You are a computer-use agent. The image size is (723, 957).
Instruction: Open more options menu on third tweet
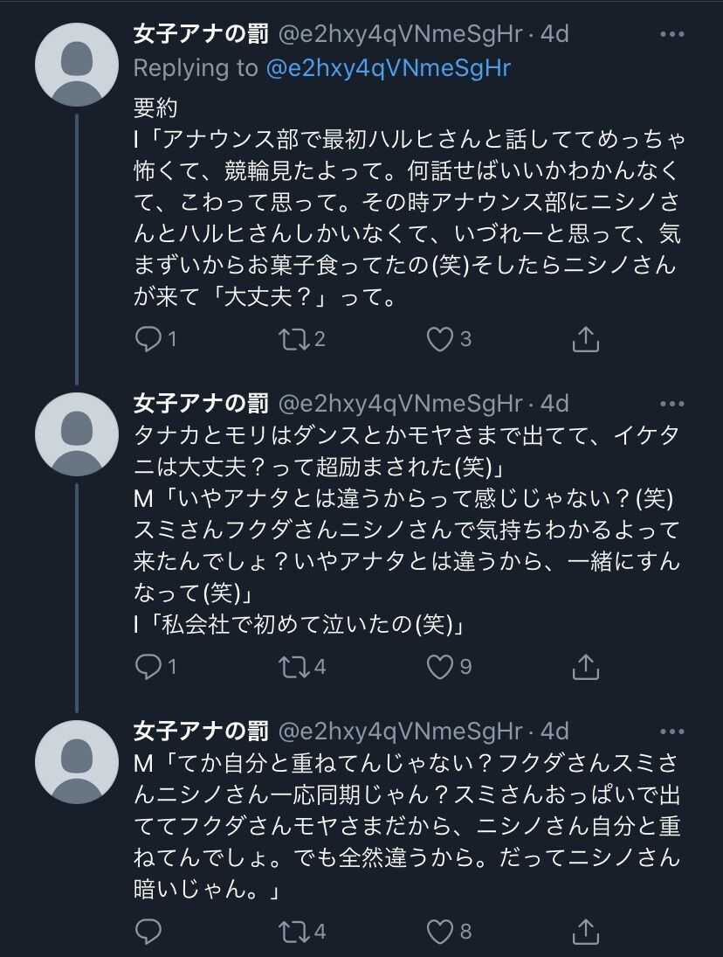pos(672,731)
